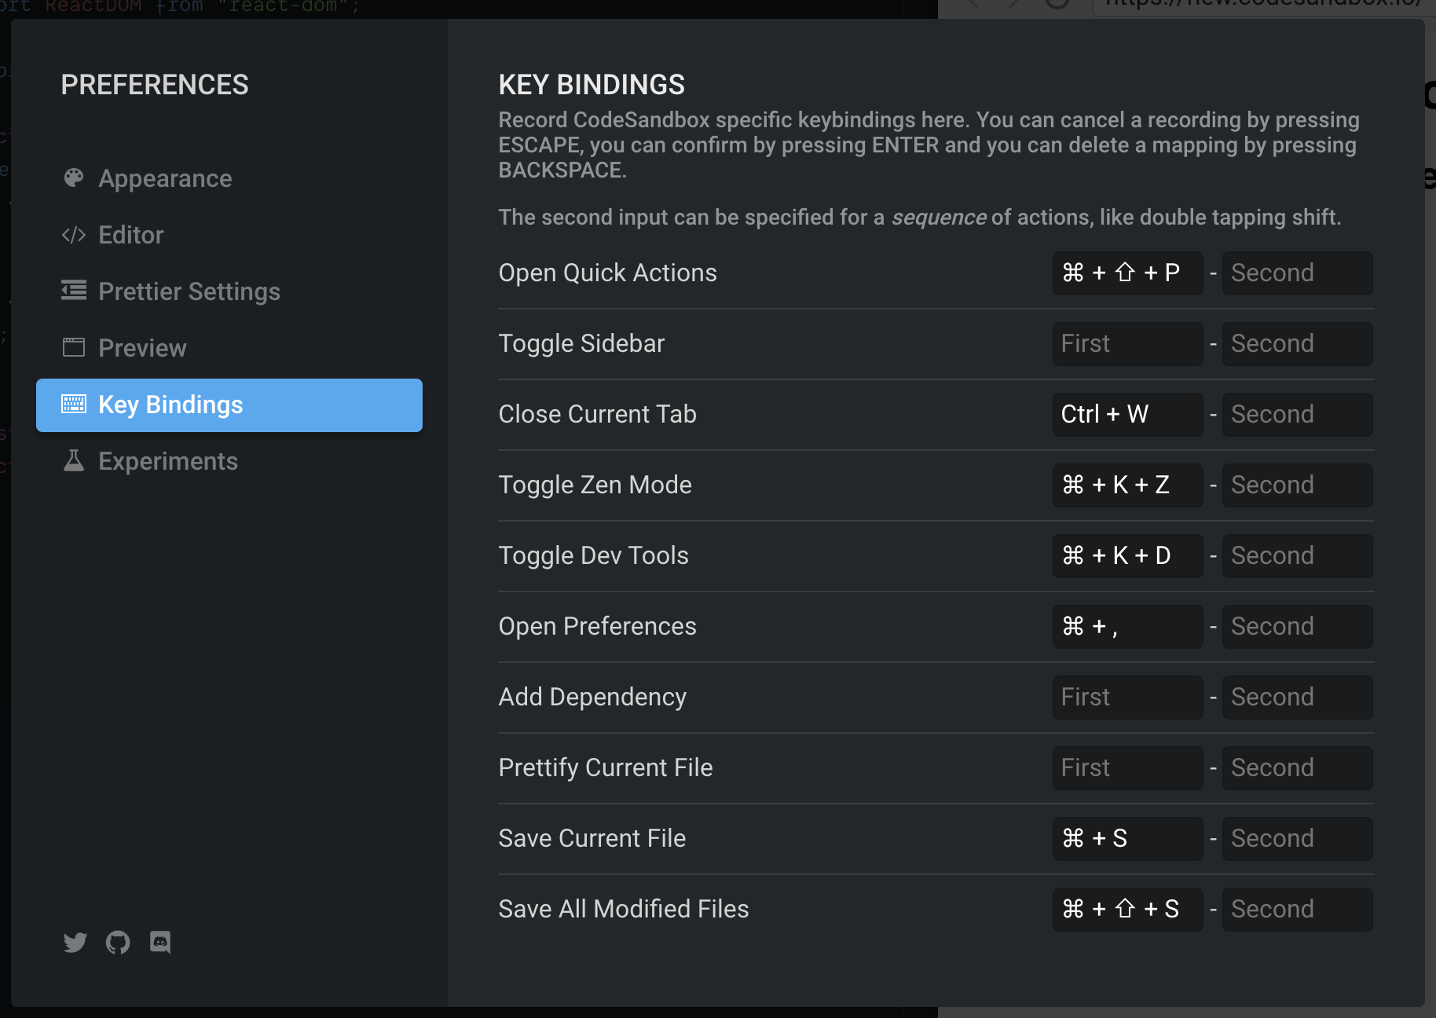Image resolution: width=1436 pixels, height=1018 pixels.
Task: Click the Key Bindings keyboard icon
Action: 73,405
